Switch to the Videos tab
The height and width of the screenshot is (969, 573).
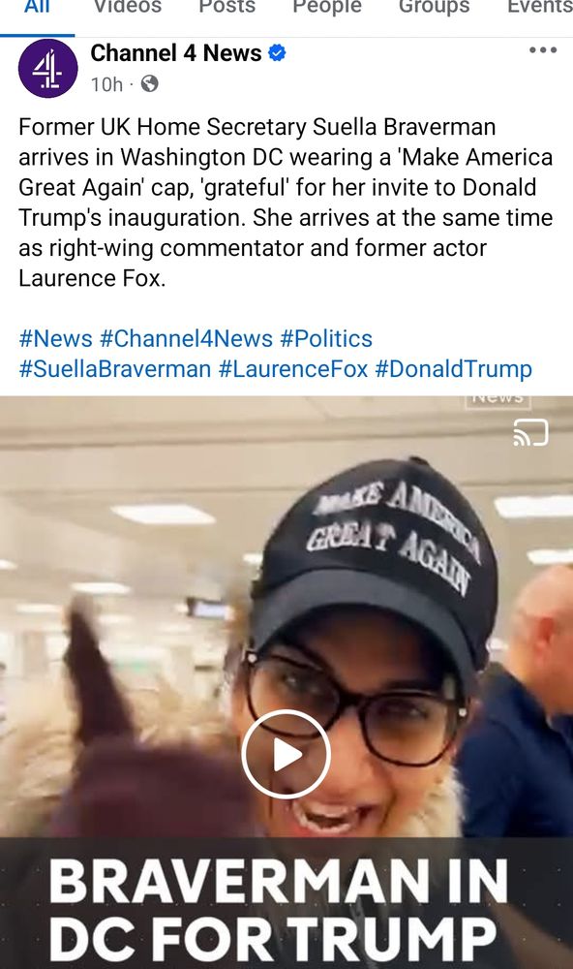coord(127,6)
